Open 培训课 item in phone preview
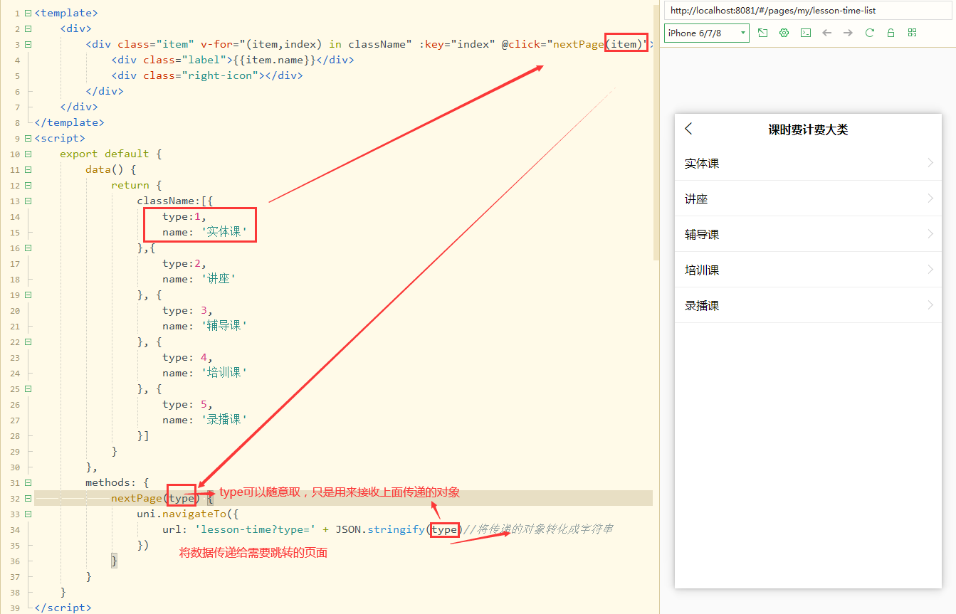Image resolution: width=956 pixels, height=614 pixels. point(808,270)
